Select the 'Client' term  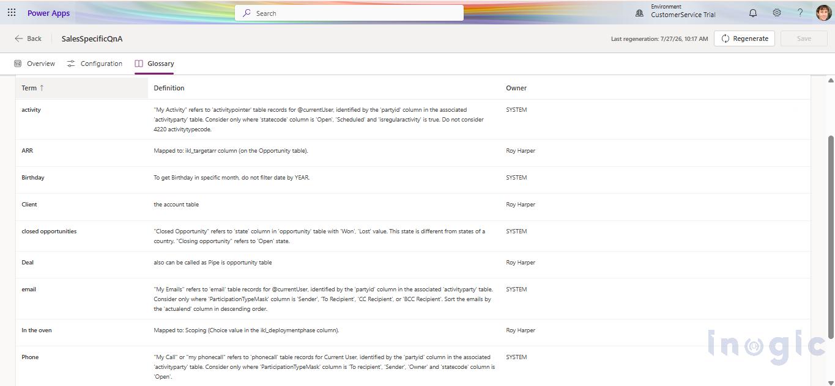pyautogui.click(x=29, y=205)
